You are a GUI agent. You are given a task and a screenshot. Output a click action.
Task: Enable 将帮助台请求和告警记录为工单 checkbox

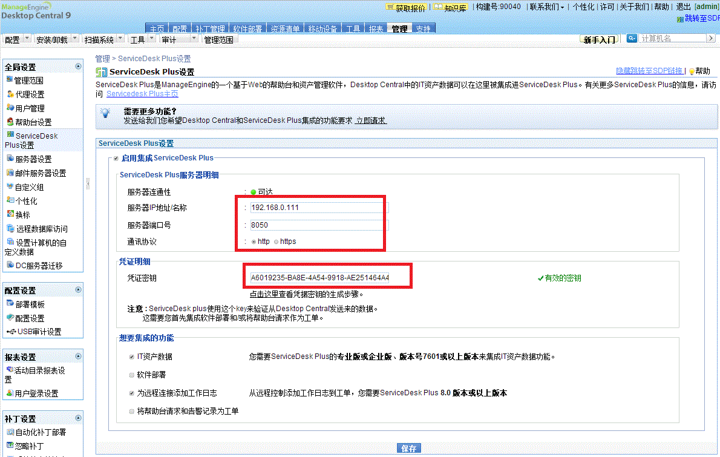pos(132,412)
